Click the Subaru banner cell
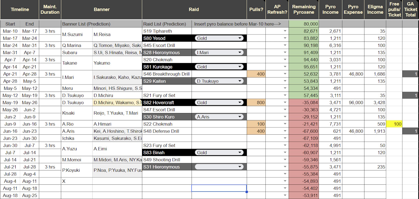Viewport: 419px width, 199px height. click(77, 52)
